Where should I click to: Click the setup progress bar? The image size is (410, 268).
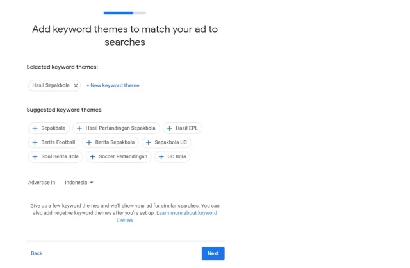[124, 12]
